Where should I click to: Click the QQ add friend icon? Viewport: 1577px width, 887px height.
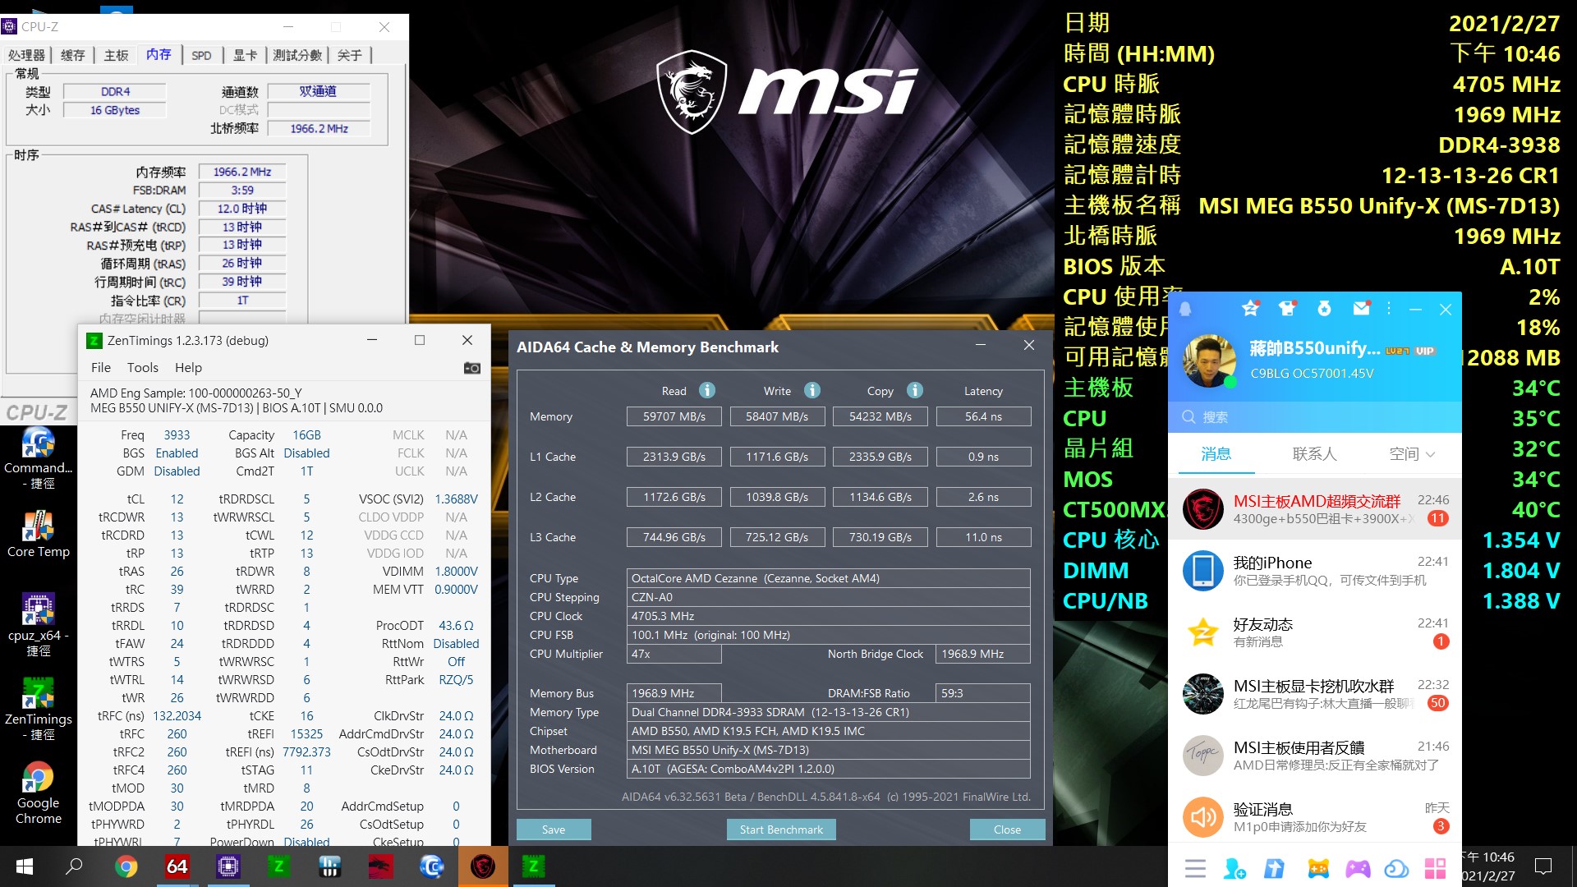tap(1234, 868)
